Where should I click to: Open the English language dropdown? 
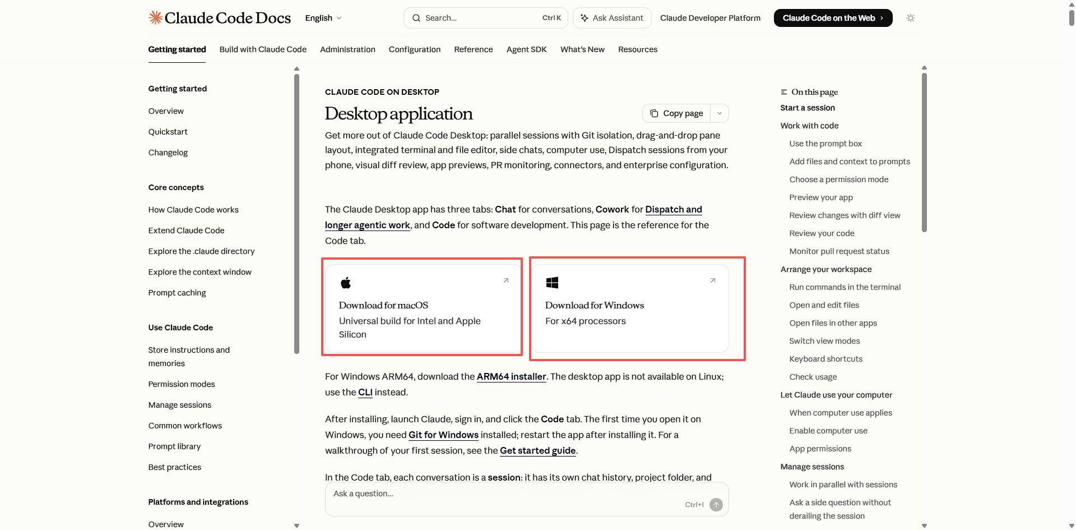(323, 18)
